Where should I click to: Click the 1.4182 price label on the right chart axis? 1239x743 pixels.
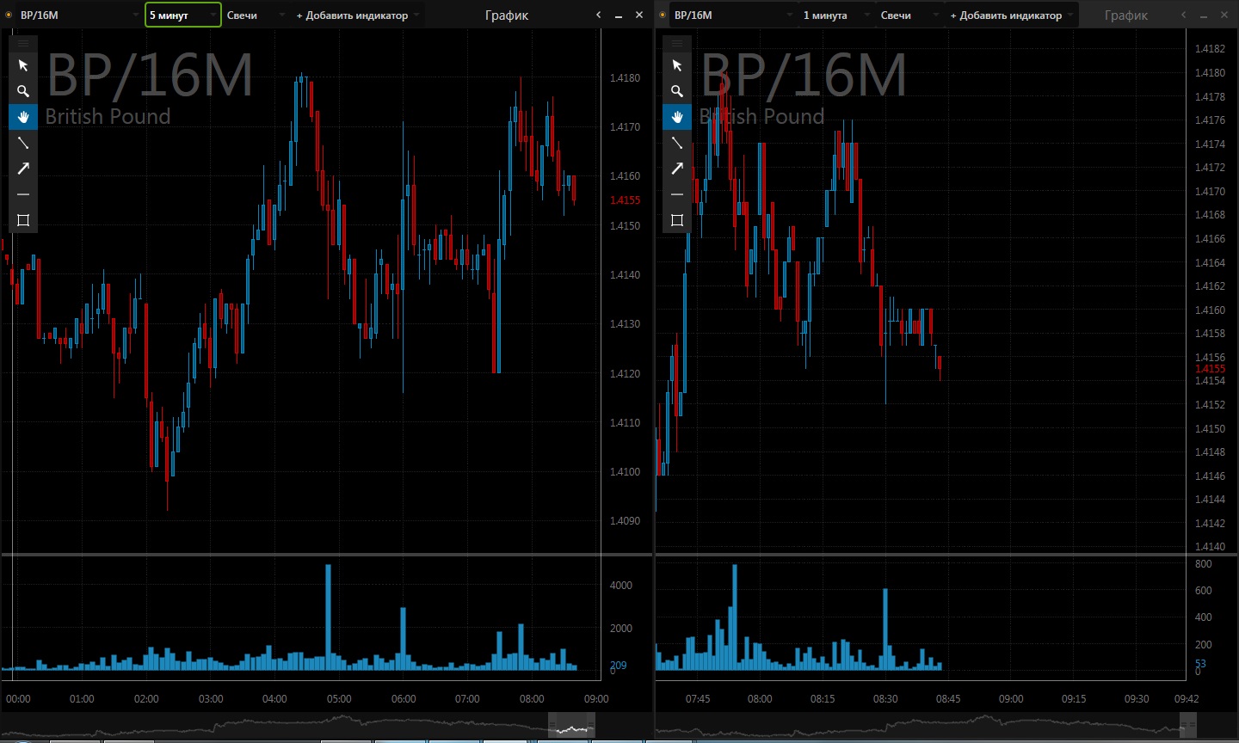click(1210, 49)
